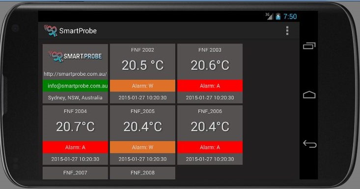360x189 pixels.
Task: Select the red Alarm: A bar on FNF 2003
Action: pyautogui.click(x=210, y=86)
